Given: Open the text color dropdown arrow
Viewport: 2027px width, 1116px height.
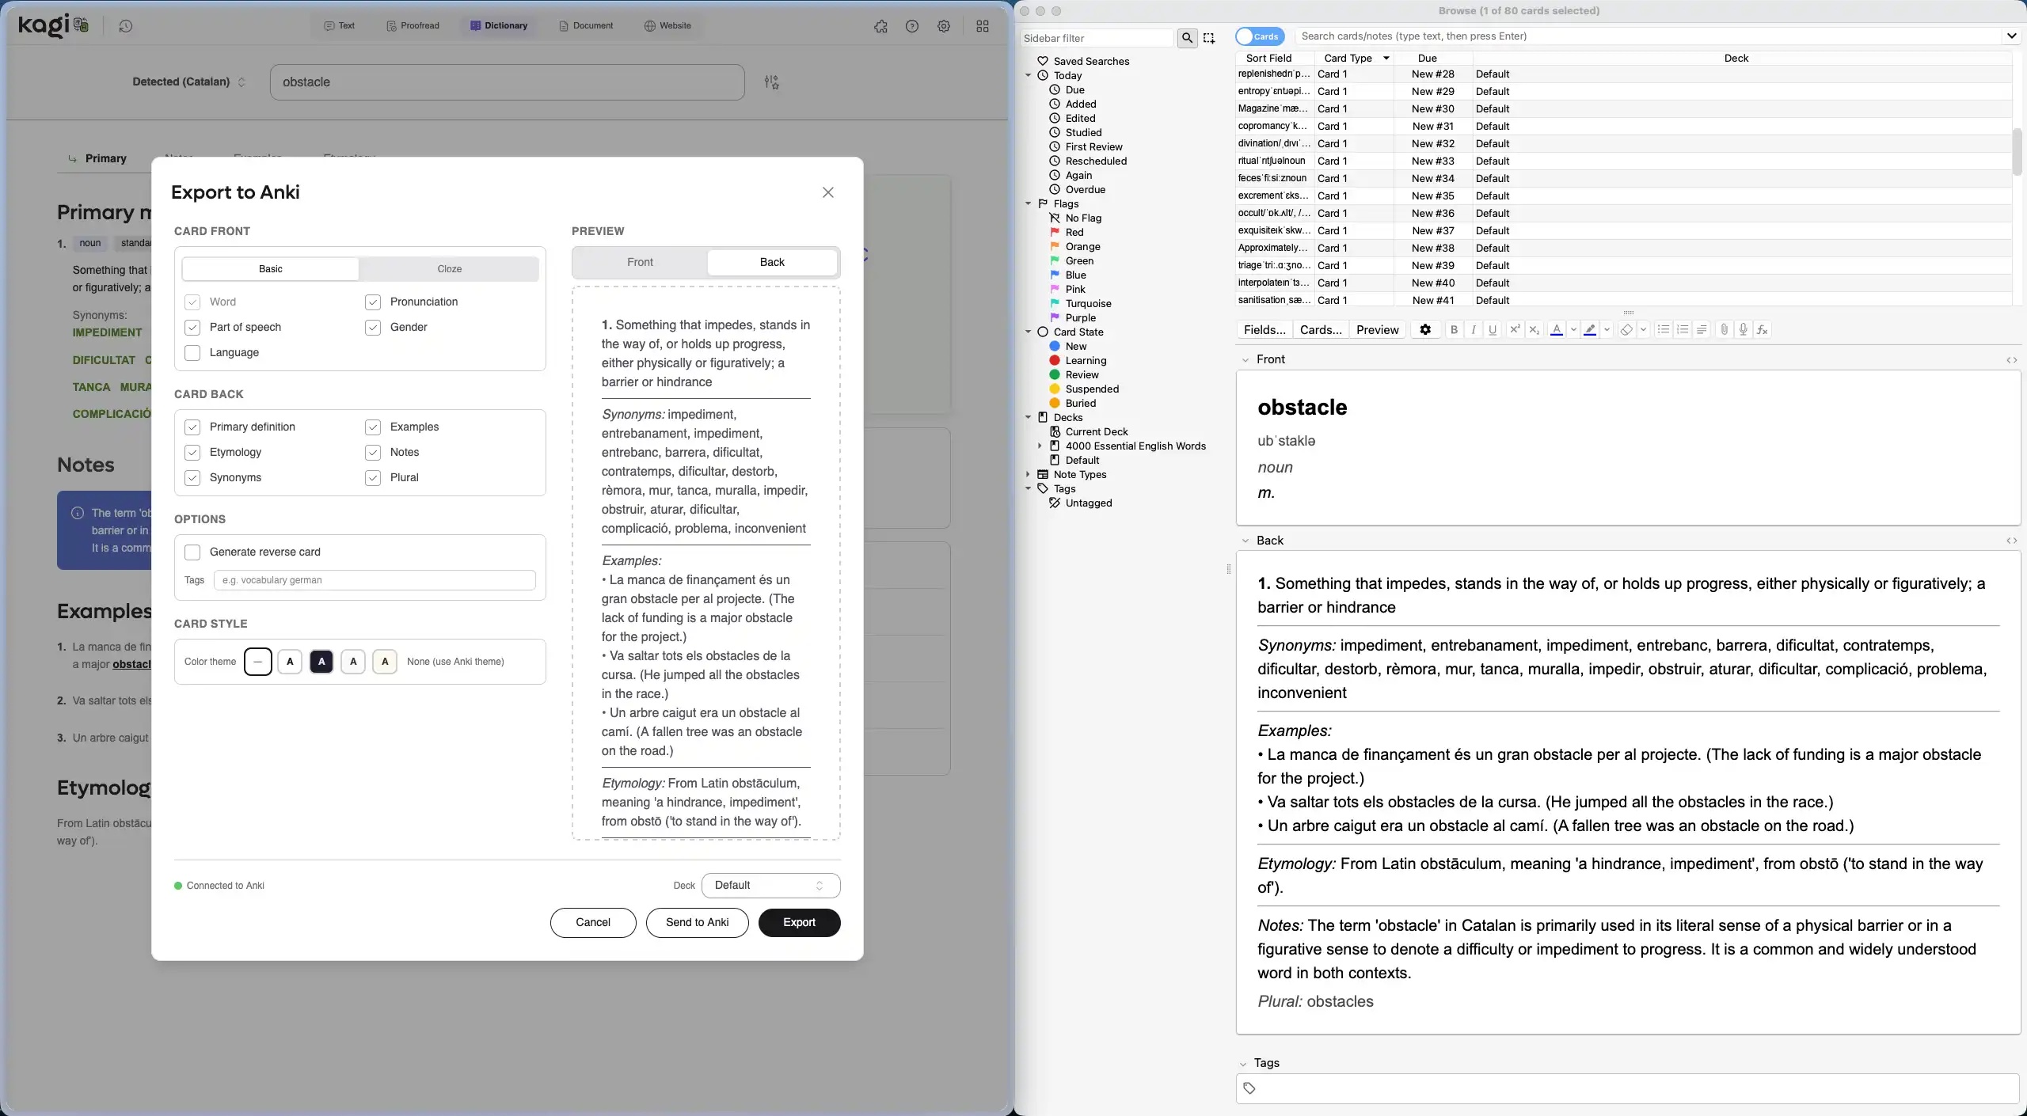Looking at the screenshot, I should click(1573, 330).
